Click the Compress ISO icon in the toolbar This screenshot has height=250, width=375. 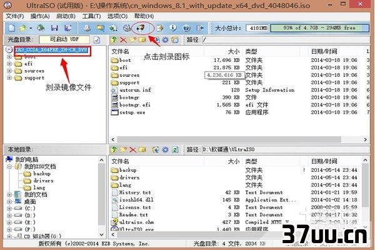click(x=113, y=28)
